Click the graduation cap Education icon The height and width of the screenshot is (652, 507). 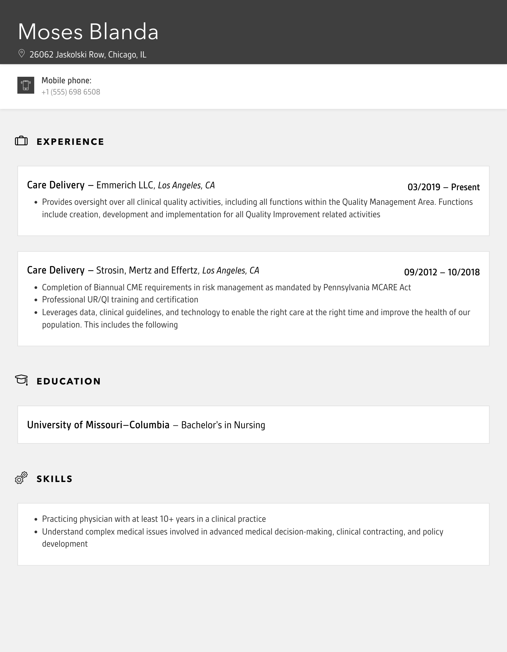[21, 380]
